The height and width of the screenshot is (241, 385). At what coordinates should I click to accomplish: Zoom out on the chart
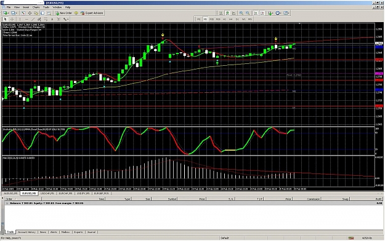[x=248, y=13]
